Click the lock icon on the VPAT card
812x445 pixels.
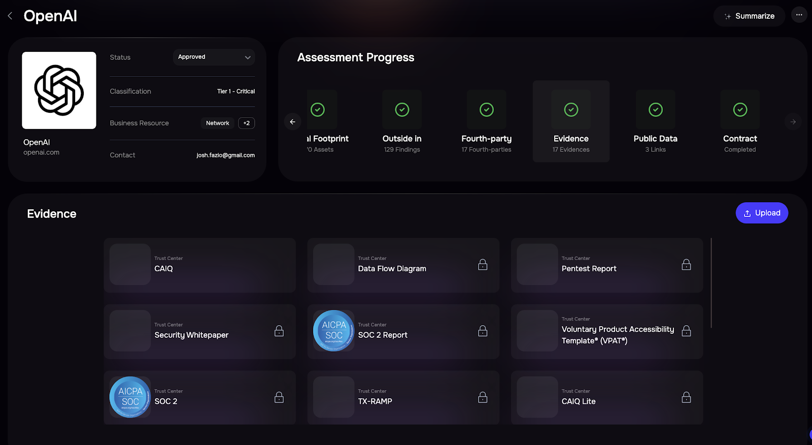tap(686, 331)
